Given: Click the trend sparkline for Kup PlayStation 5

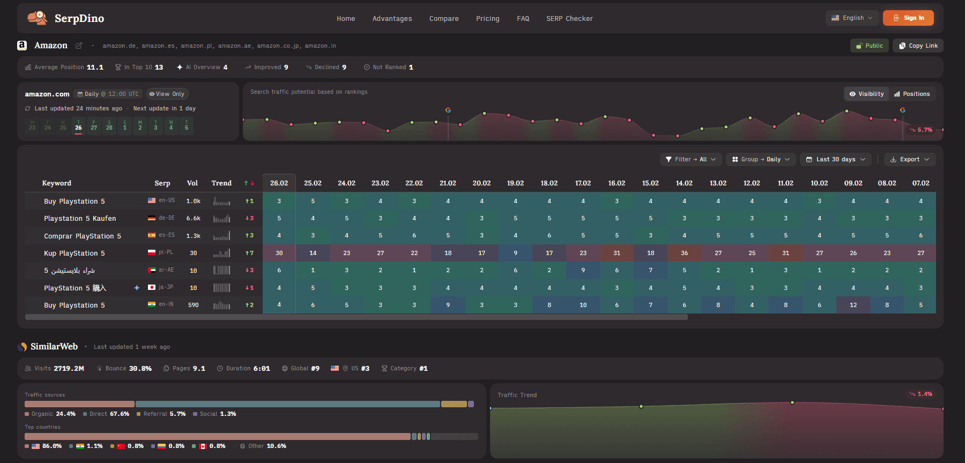Looking at the screenshot, I should point(221,253).
